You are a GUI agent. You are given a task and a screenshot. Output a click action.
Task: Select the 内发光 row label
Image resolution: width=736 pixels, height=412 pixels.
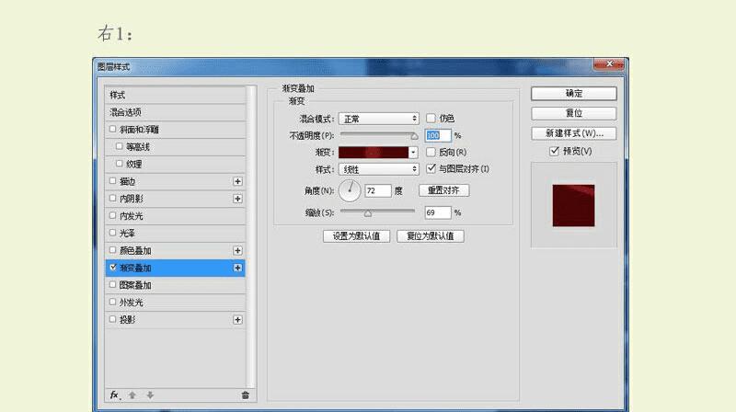click(x=131, y=216)
